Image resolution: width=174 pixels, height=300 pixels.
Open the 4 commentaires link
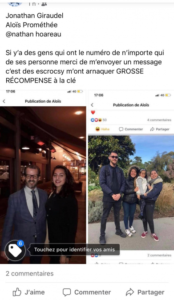click(x=159, y=120)
